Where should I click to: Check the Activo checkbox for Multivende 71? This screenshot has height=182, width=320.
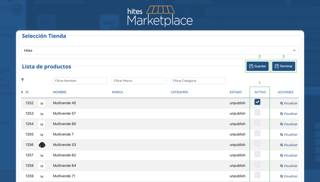pos(257,175)
